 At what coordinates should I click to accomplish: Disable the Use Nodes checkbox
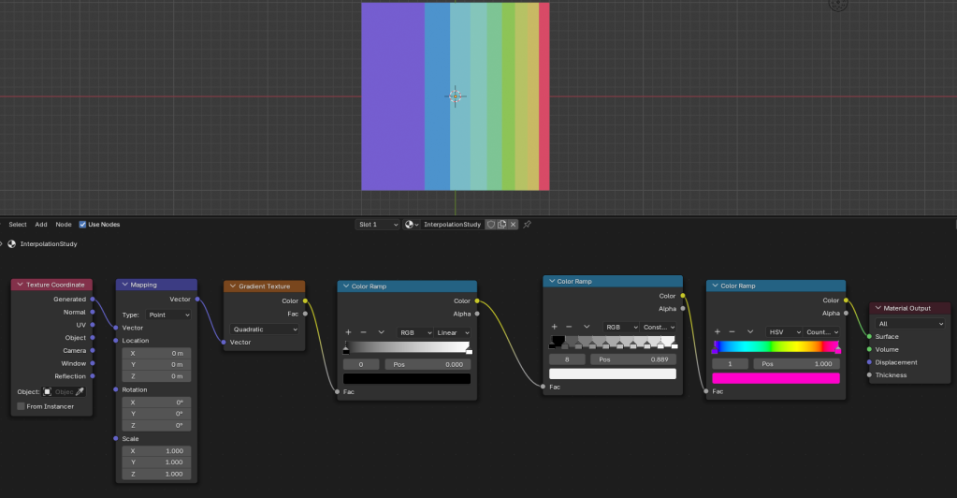[x=83, y=225]
